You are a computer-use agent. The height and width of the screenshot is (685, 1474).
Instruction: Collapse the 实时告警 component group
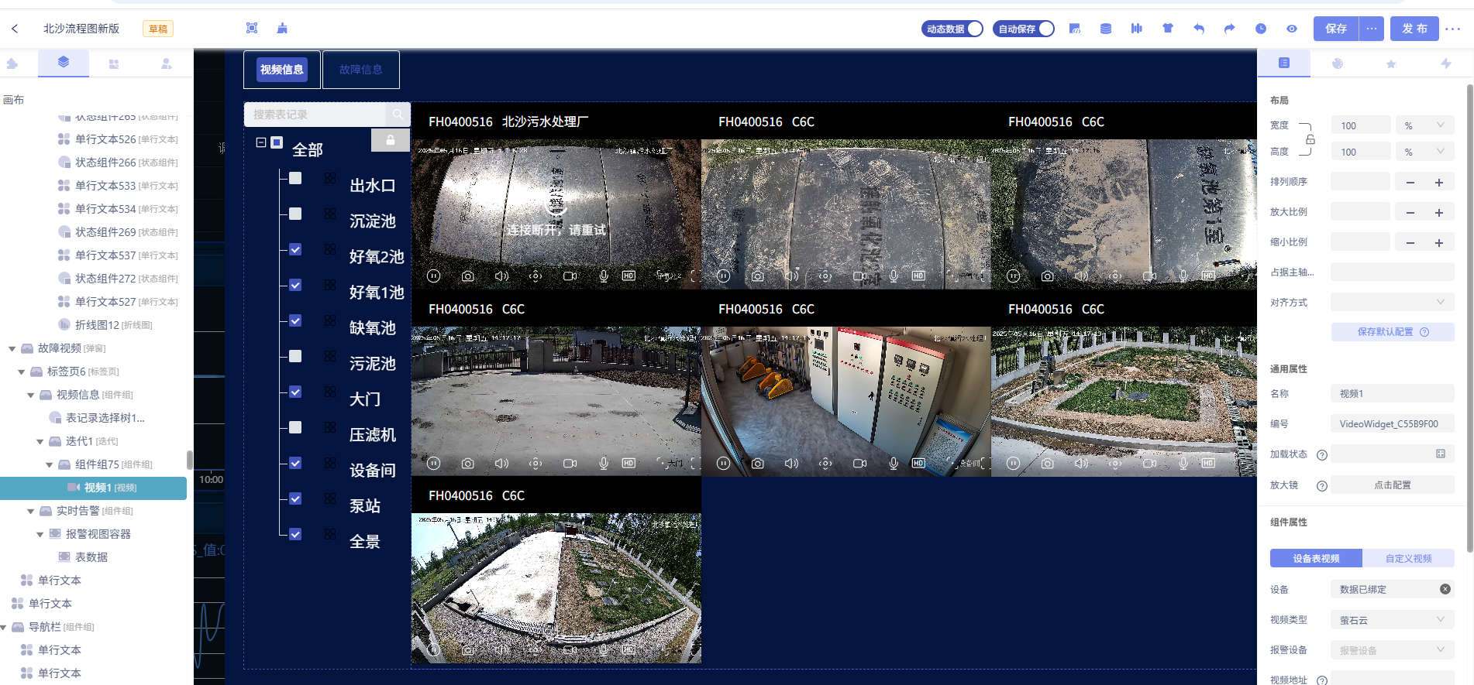(x=30, y=512)
